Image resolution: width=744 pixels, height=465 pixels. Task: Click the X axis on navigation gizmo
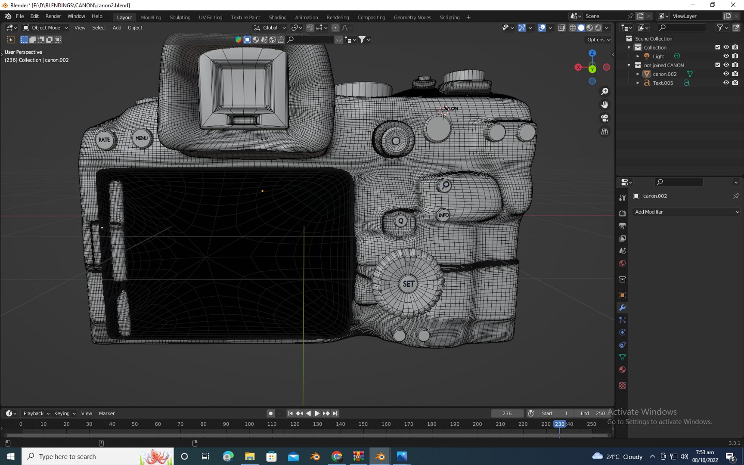(x=578, y=67)
